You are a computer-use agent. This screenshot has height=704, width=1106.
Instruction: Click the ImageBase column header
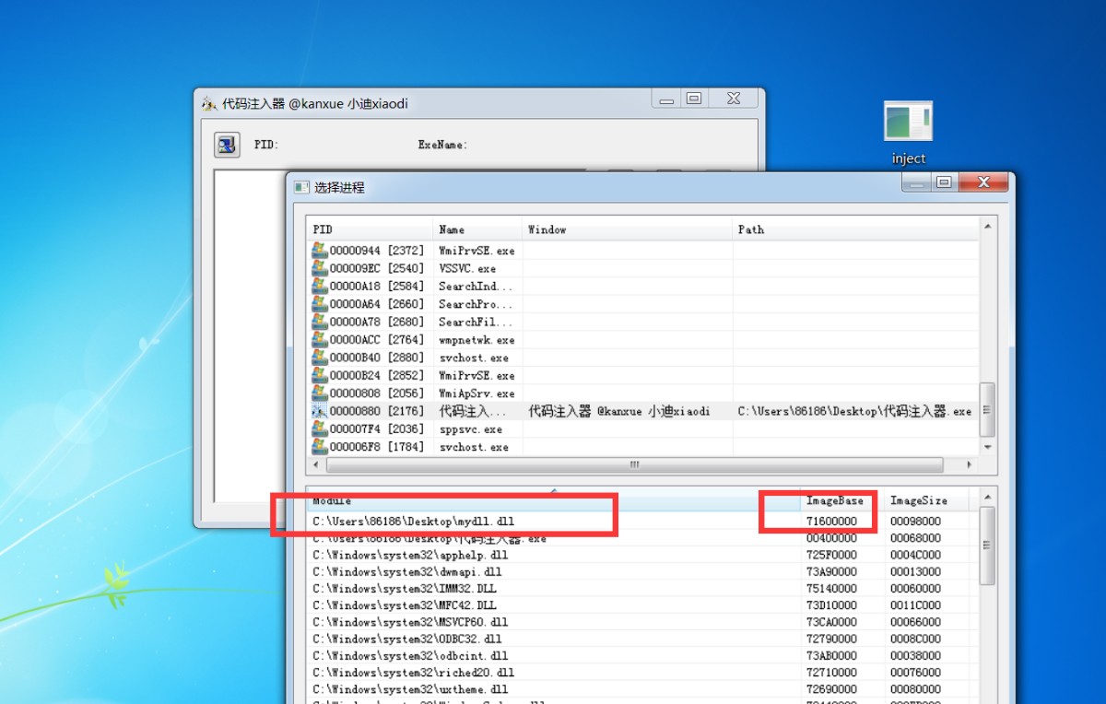pos(842,500)
